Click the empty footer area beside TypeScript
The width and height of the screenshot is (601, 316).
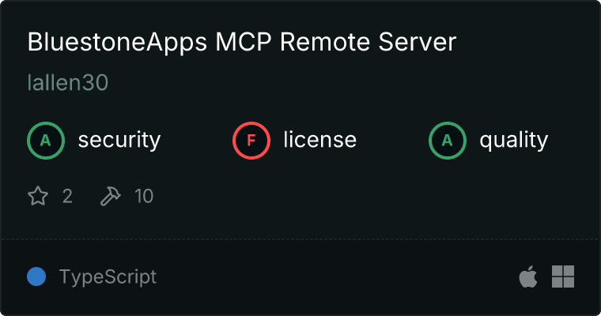[332, 276]
